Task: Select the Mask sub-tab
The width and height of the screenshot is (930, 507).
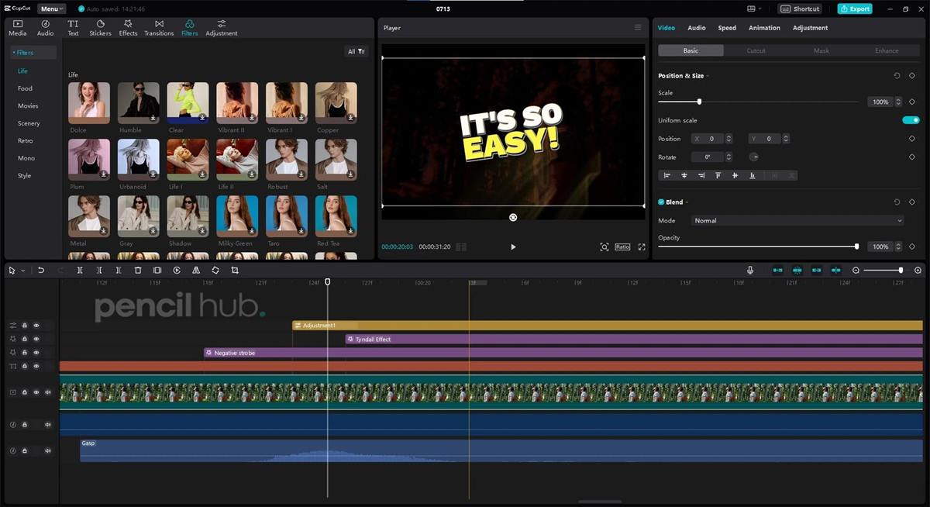Action: tap(821, 50)
